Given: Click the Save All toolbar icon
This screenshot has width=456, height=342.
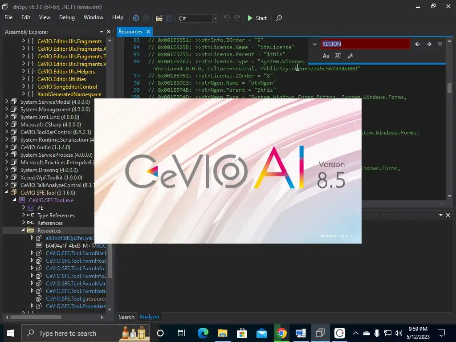Looking at the screenshot, I should [169, 18].
